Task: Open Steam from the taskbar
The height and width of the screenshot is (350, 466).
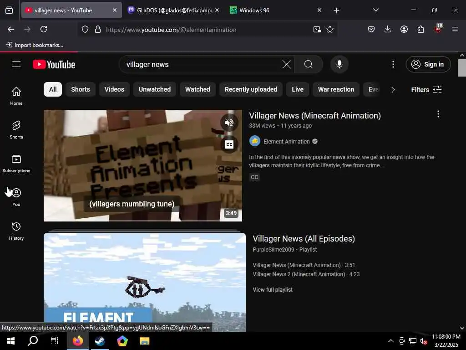Action: 100,341
